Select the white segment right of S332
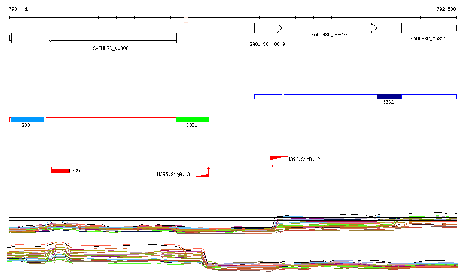The image size is (466, 278). point(429,96)
